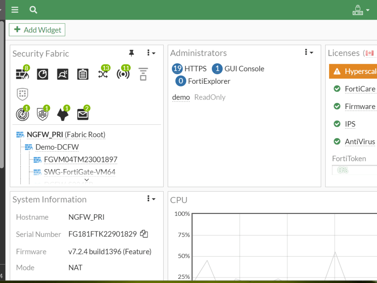Click the NGFW_PRI firewall tree icon
Viewport: 377px width, 283px height.
[20, 135]
